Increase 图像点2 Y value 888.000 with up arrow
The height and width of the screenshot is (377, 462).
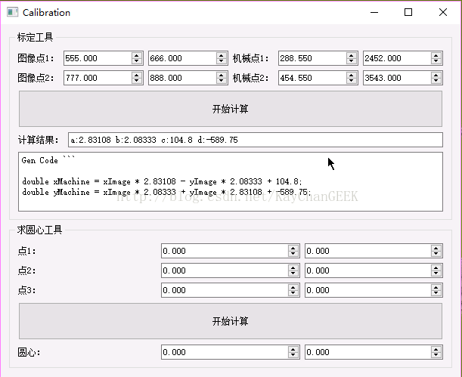pyautogui.click(x=222, y=75)
